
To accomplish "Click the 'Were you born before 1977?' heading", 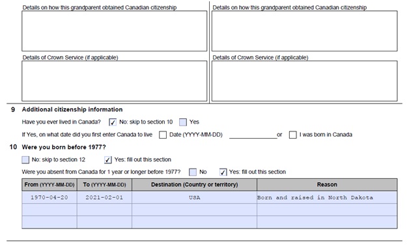I will 64,147.
